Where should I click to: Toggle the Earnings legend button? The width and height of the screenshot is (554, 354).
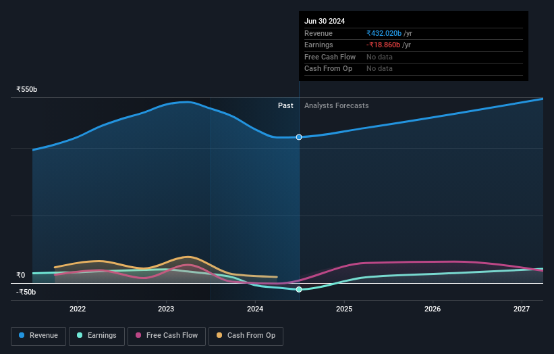96,336
